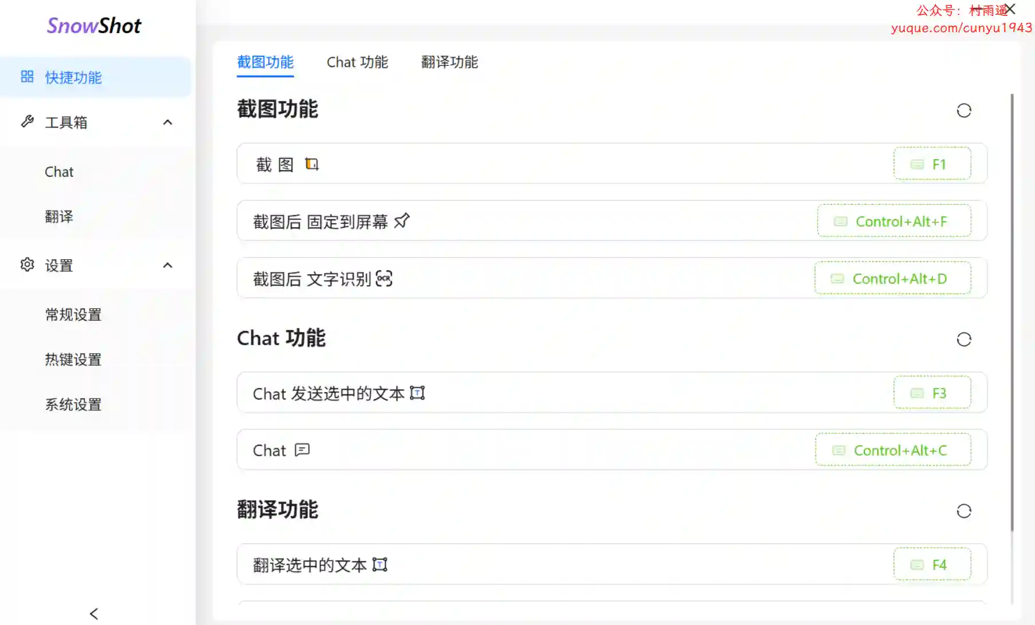
Task: Collapse the 工具箱 menu chevron
Action: [x=168, y=122]
